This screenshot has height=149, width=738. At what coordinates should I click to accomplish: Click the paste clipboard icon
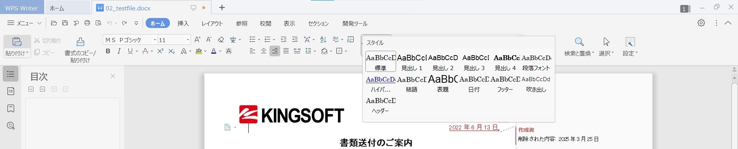pyautogui.click(x=17, y=42)
